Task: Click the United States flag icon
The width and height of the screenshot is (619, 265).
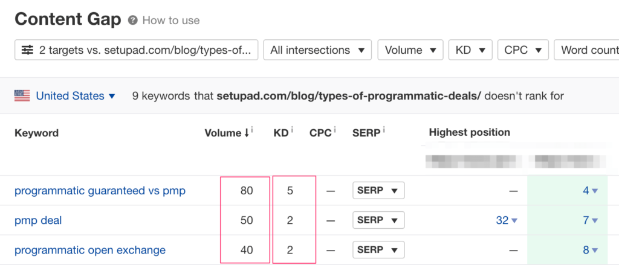Action: coord(22,95)
